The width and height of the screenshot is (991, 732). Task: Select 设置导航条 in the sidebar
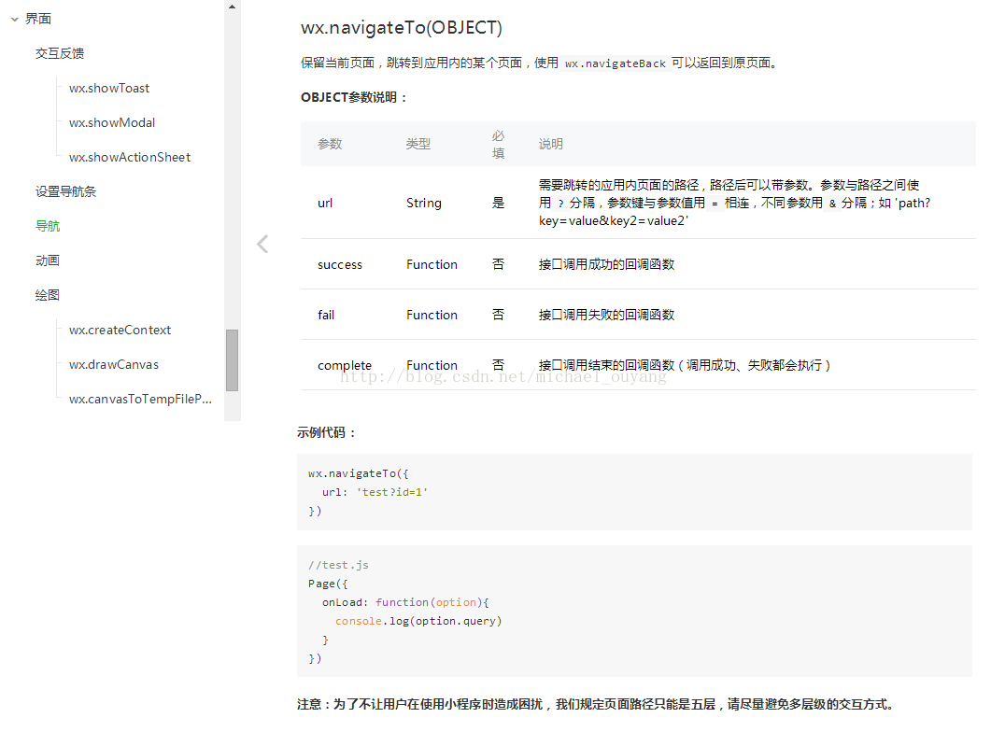tap(65, 191)
